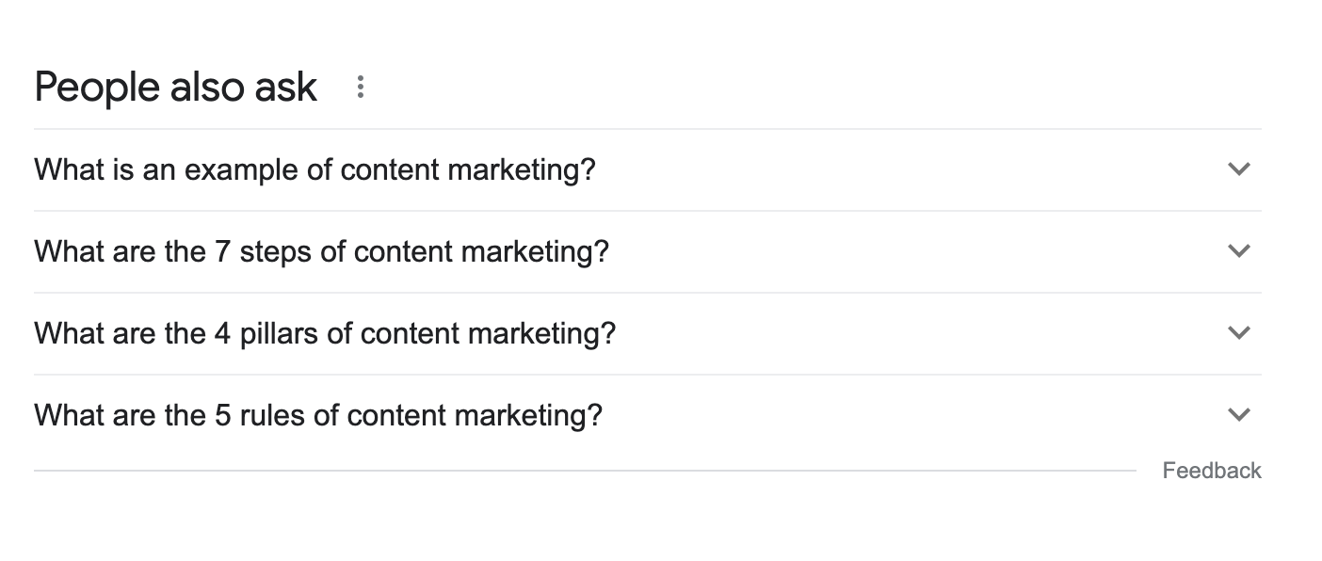The image size is (1322, 561).
Task: Open the three-dot menu beside People also ask
Action: pyautogui.click(x=359, y=88)
